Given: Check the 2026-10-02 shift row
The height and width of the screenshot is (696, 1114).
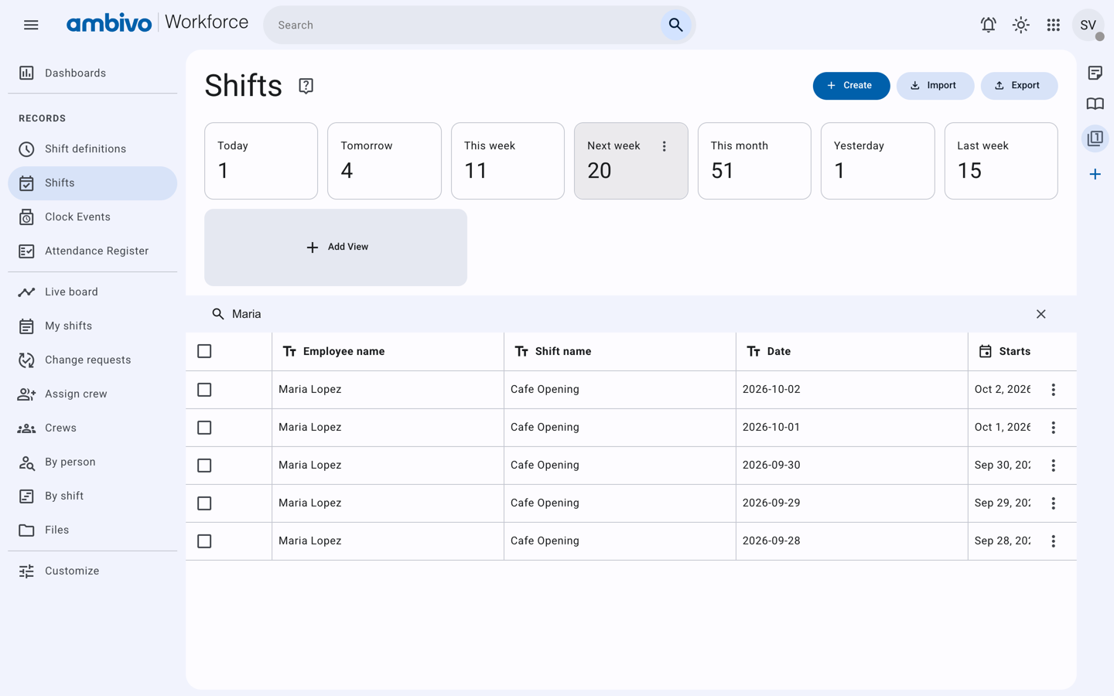Looking at the screenshot, I should (x=204, y=390).
